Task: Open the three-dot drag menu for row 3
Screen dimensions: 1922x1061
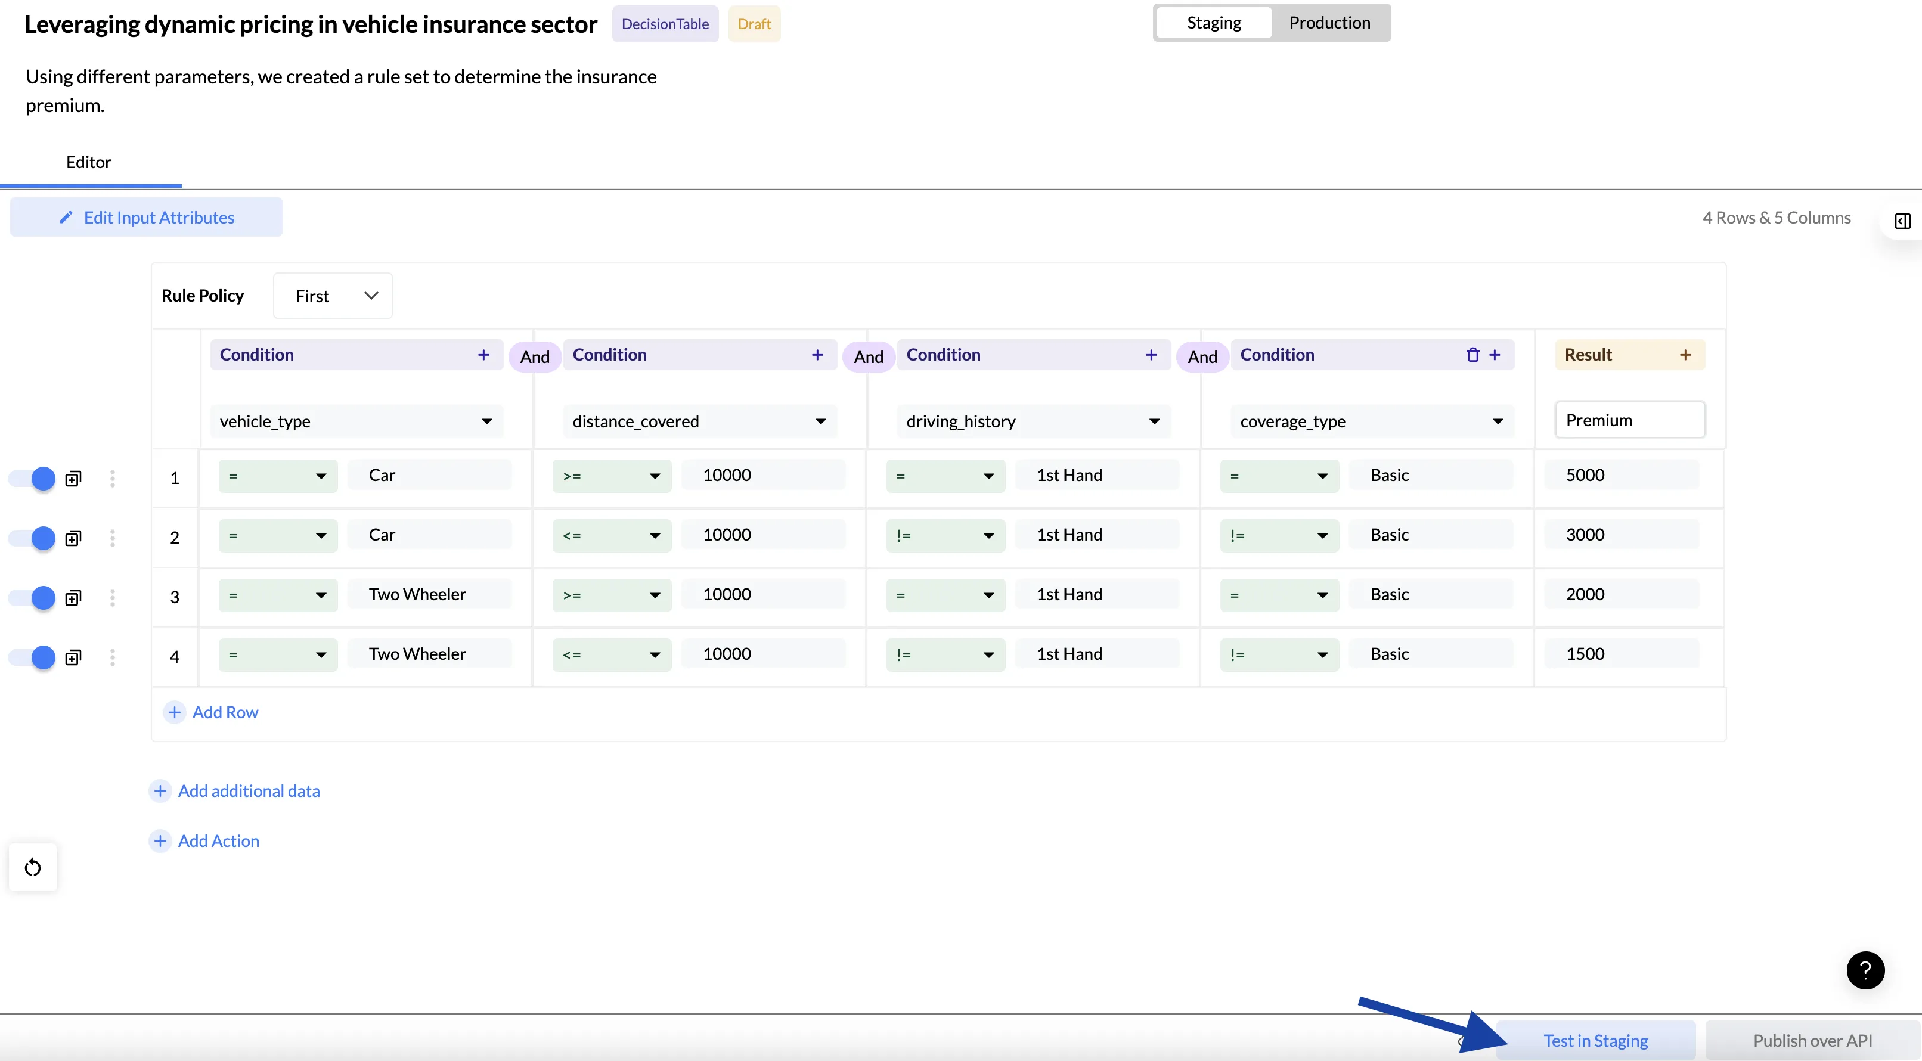Action: (113, 597)
